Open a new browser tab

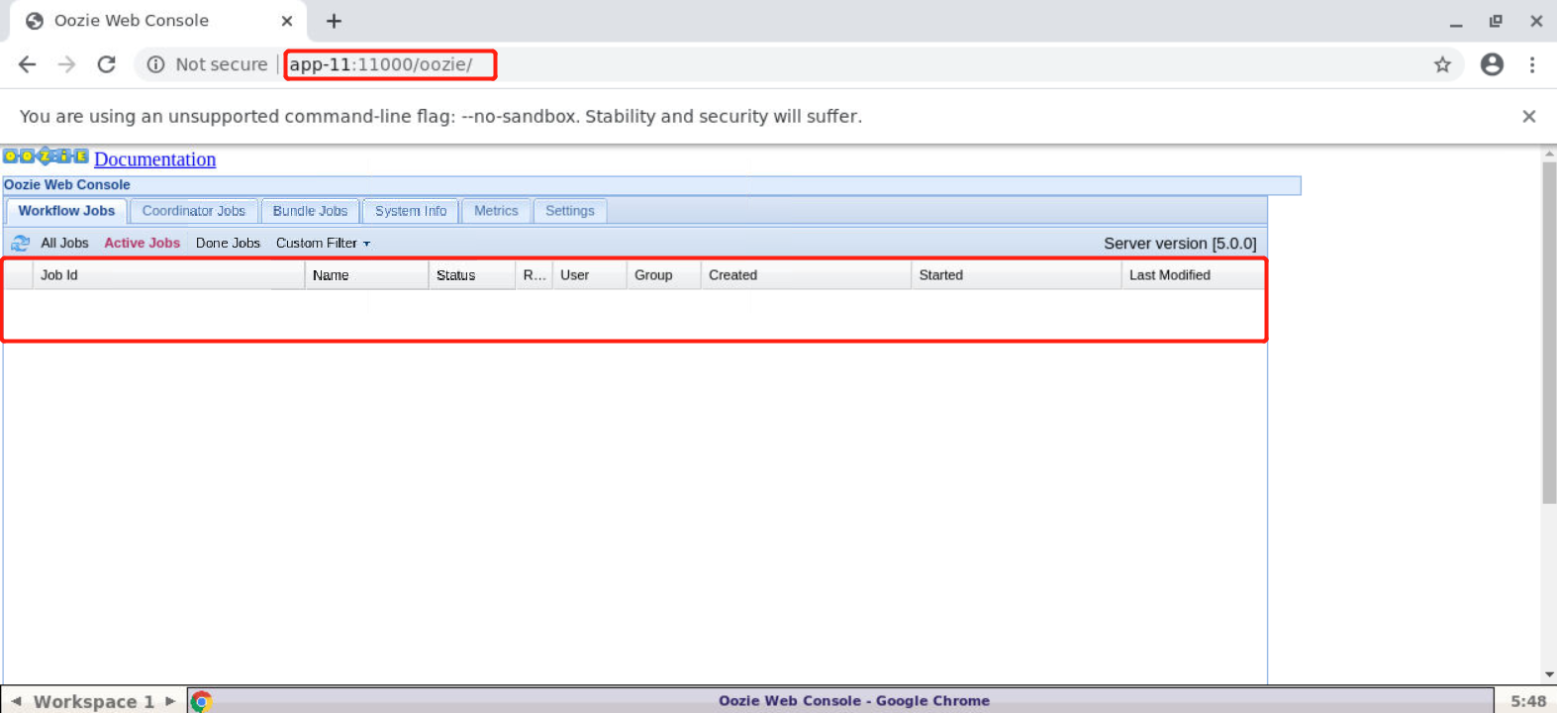click(x=334, y=21)
